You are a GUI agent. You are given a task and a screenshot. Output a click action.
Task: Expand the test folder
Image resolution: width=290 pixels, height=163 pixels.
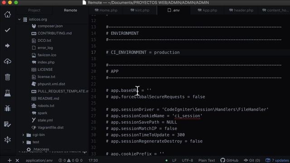23,142
